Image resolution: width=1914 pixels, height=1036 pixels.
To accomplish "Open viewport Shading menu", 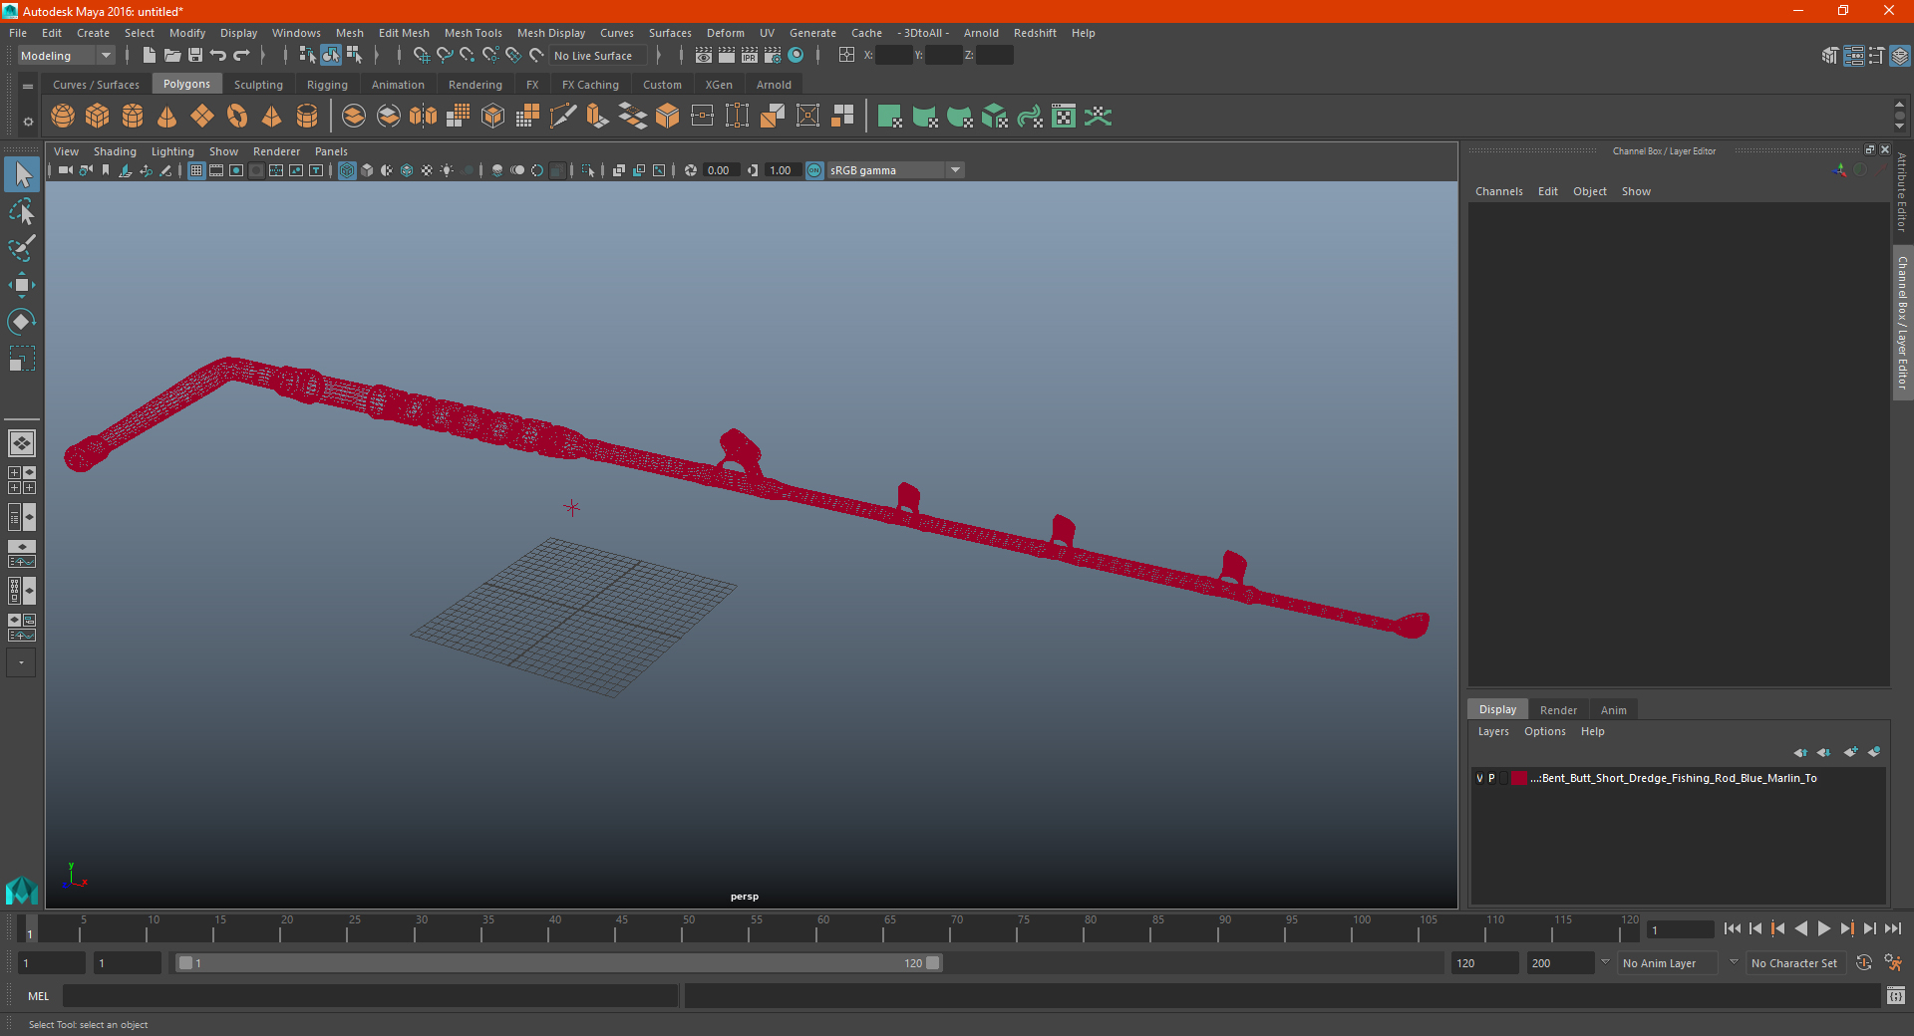I will pos(115,151).
